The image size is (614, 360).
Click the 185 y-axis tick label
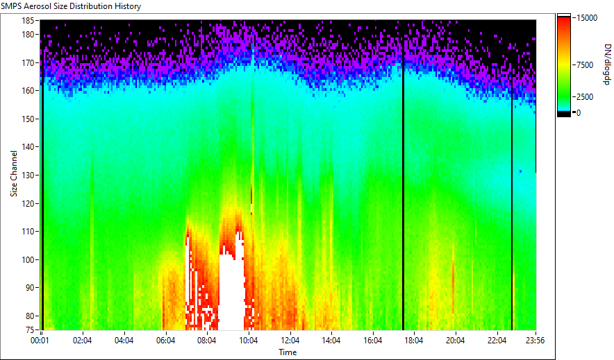[28, 20]
